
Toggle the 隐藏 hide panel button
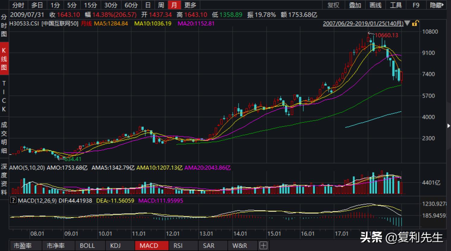[437, 5]
